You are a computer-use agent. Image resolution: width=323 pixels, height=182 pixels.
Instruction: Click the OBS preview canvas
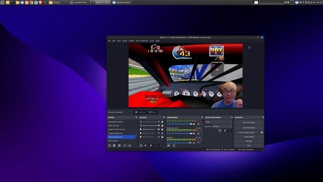[185, 75]
